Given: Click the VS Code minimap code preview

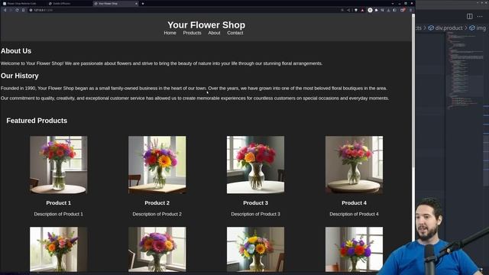Looking at the screenshot, I should pyautogui.click(x=465, y=70).
